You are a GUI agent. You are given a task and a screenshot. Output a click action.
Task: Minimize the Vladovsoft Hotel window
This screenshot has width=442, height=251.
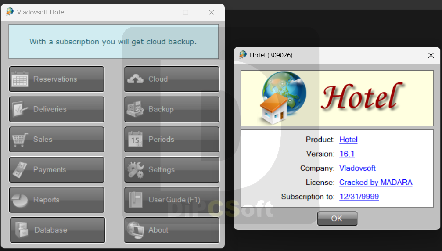[x=160, y=12]
